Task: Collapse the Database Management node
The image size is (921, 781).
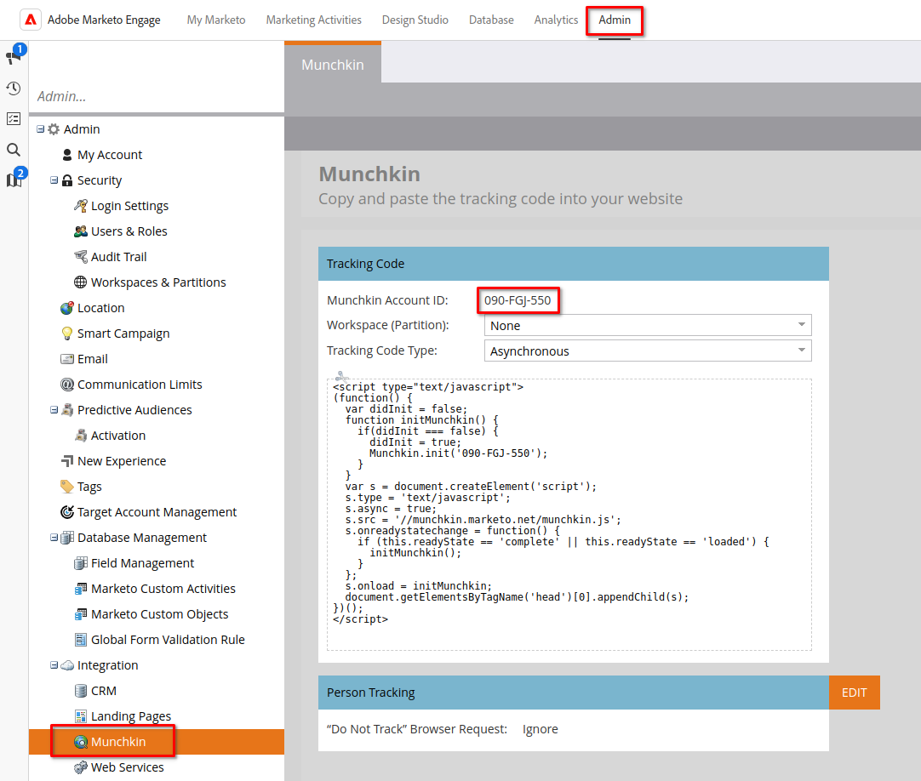Action: tap(54, 538)
